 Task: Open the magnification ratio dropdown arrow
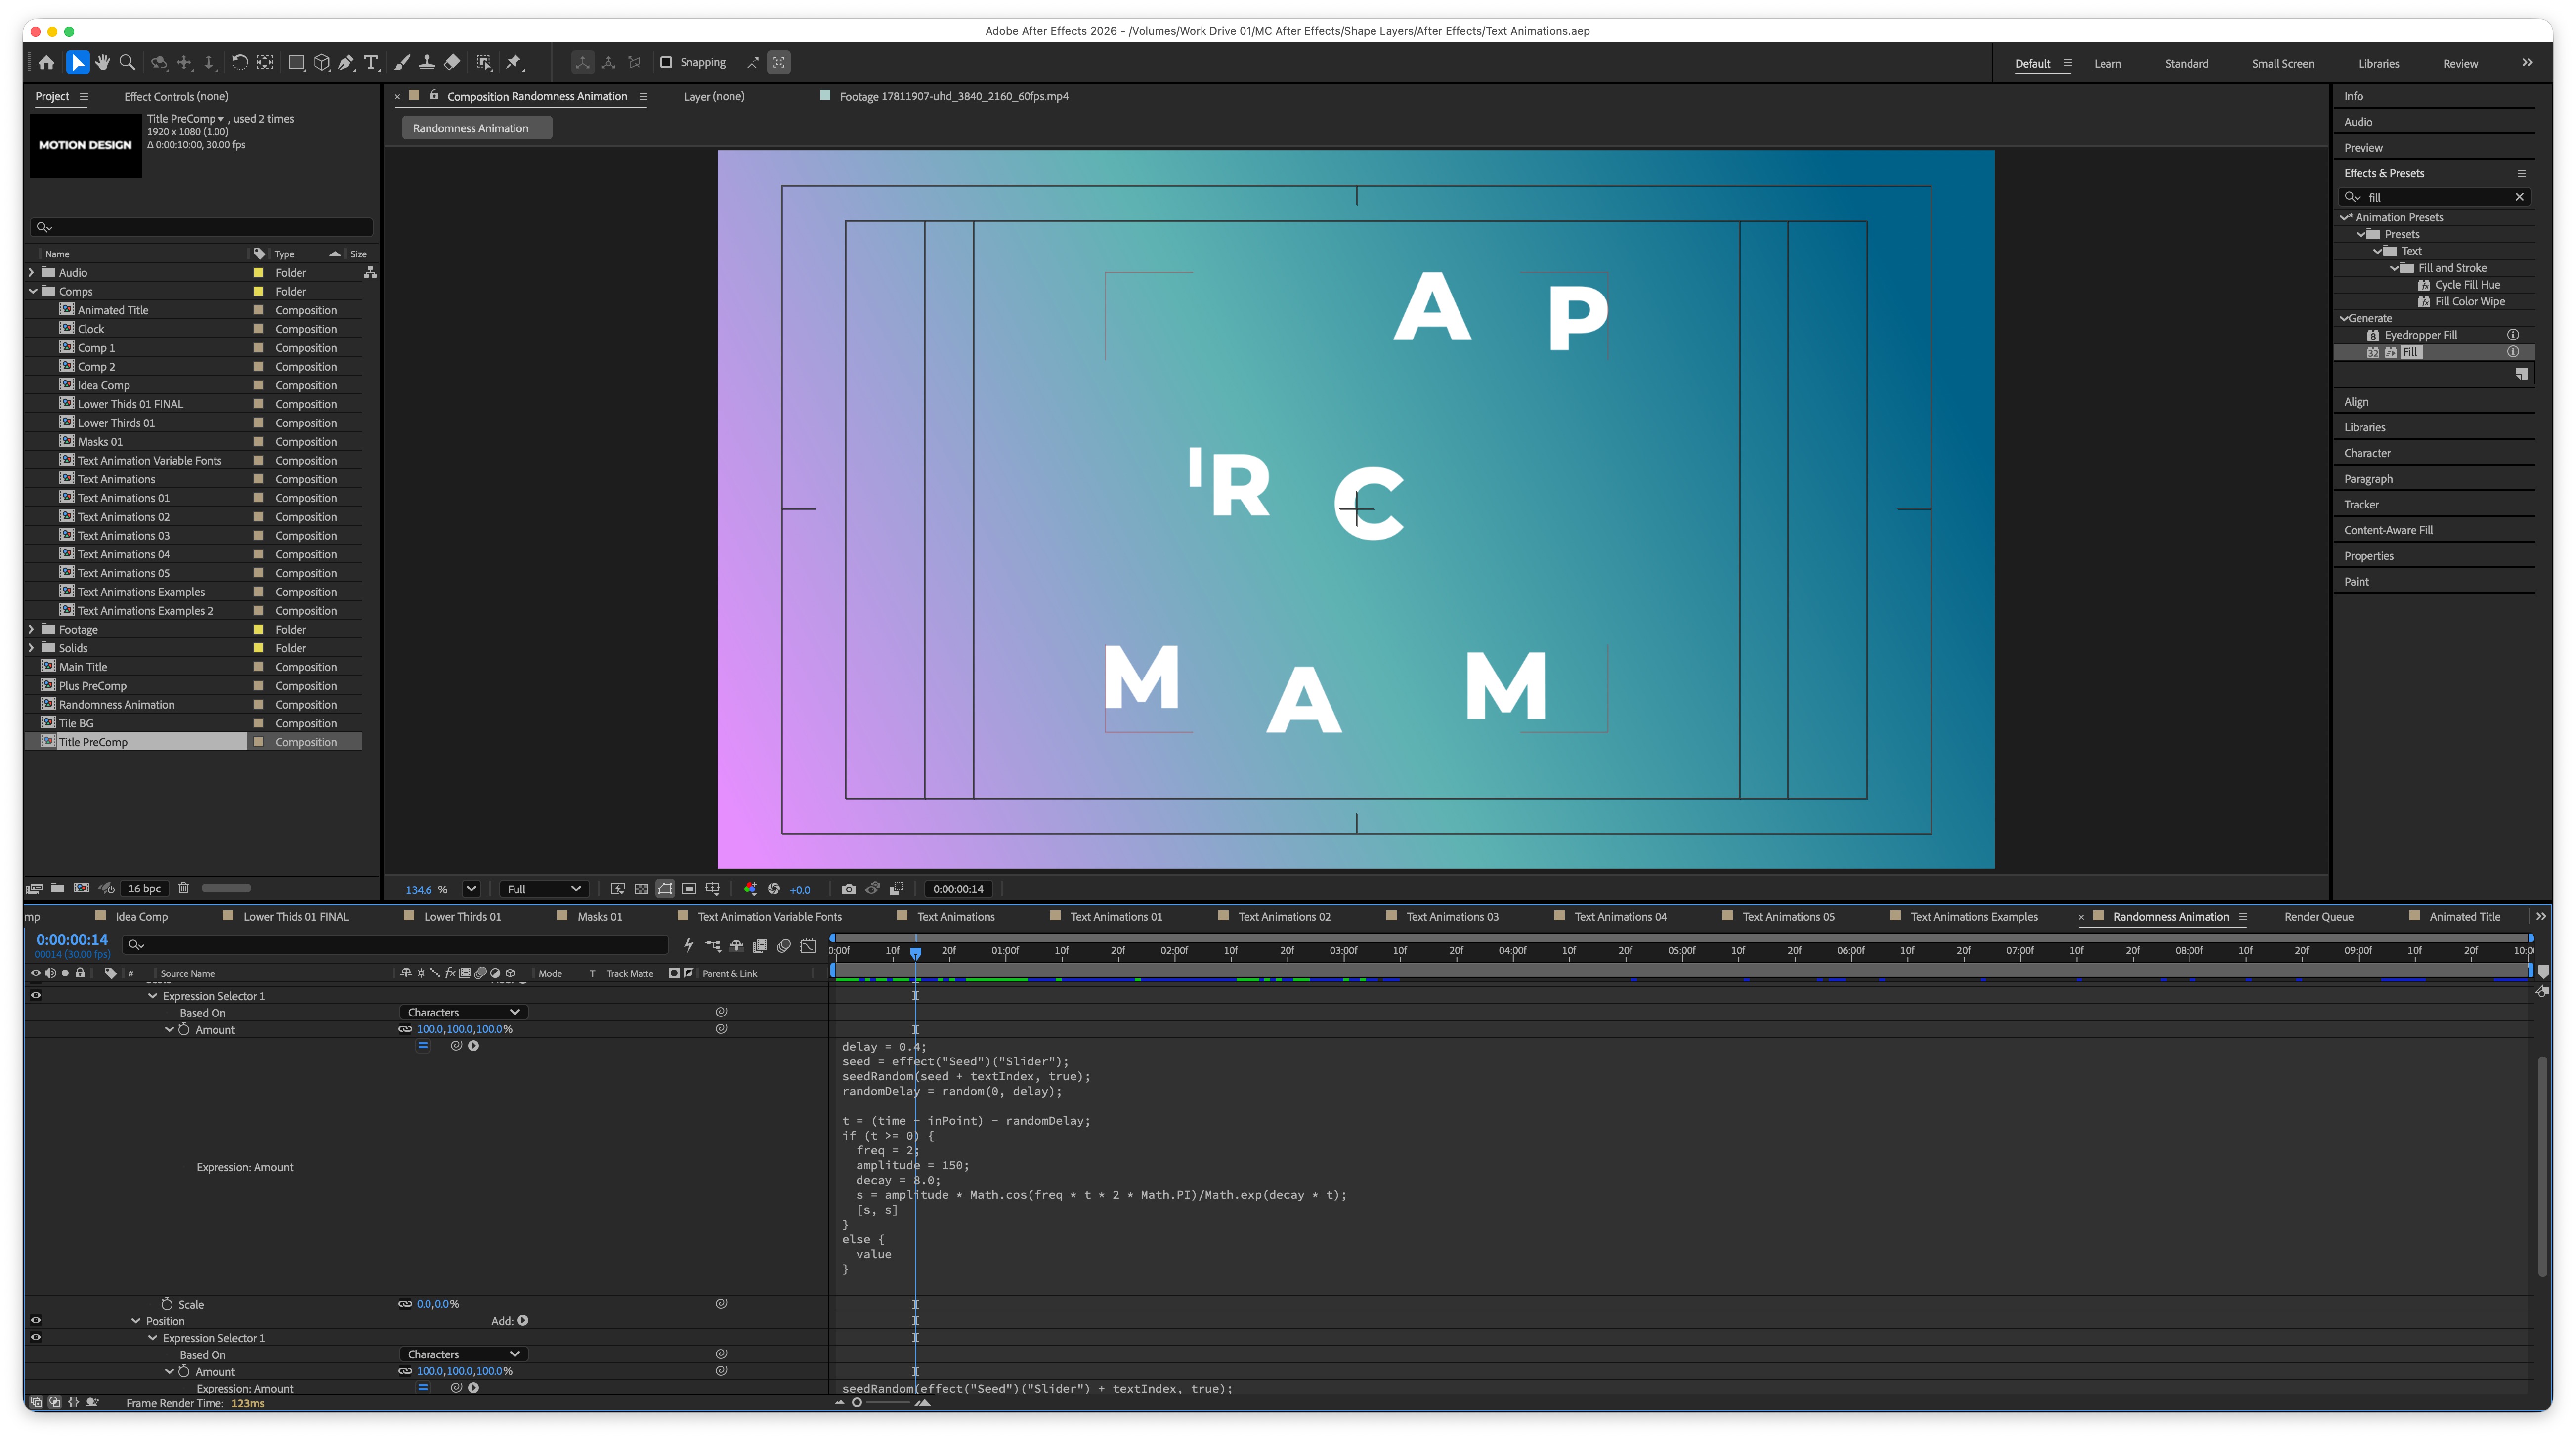pos(471,888)
